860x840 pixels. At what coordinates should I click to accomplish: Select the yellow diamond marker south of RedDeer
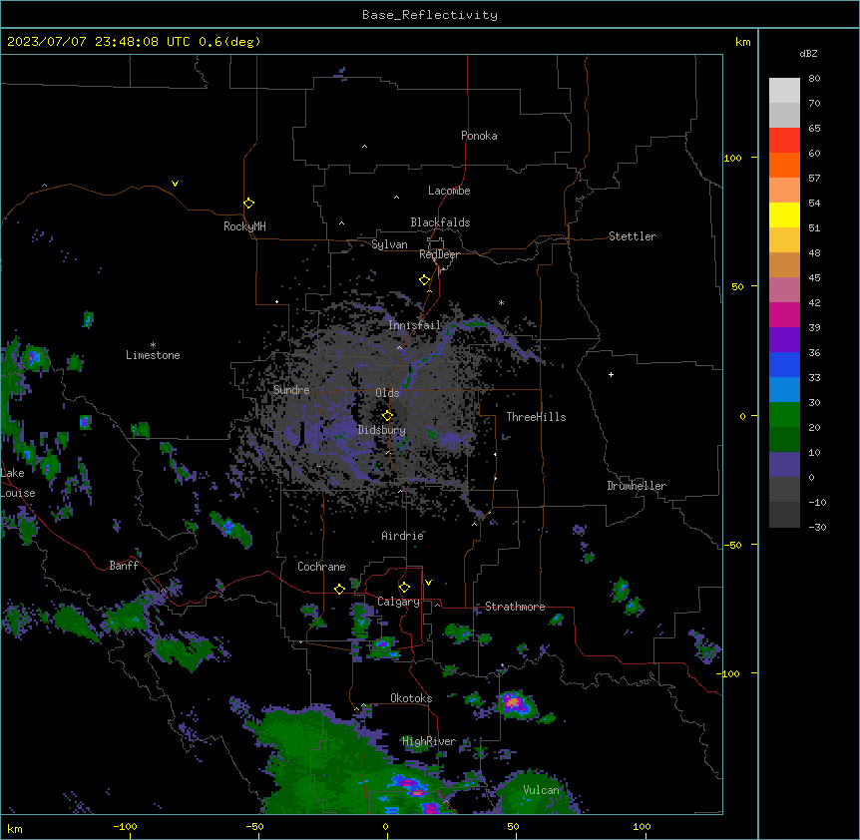(425, 280)
